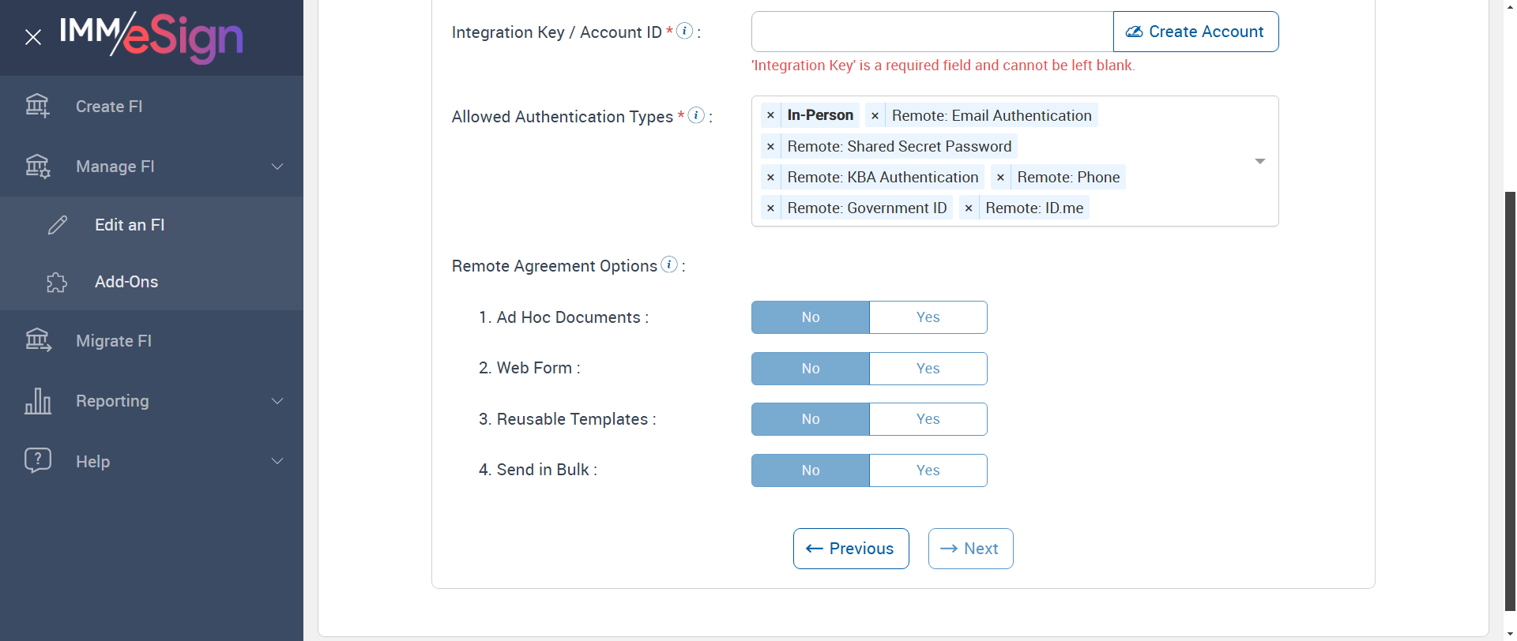Expand the Reporting menu chevron
Viewport: 1517px width, 641px height.
(277, 401)
